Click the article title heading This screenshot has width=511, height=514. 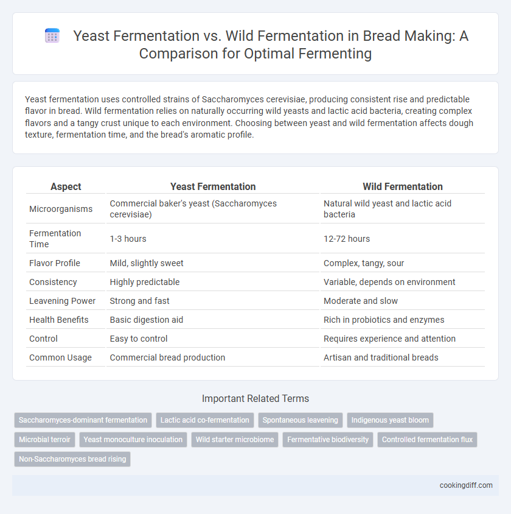pyautogui.click(x=270, y=44)
